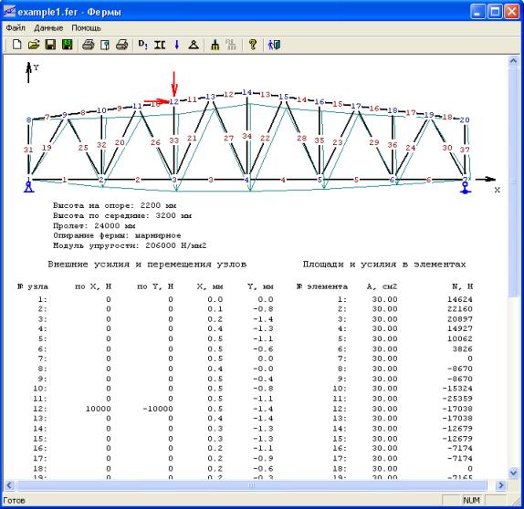
Task: Click the New file icon
Action: pos(16,45)
